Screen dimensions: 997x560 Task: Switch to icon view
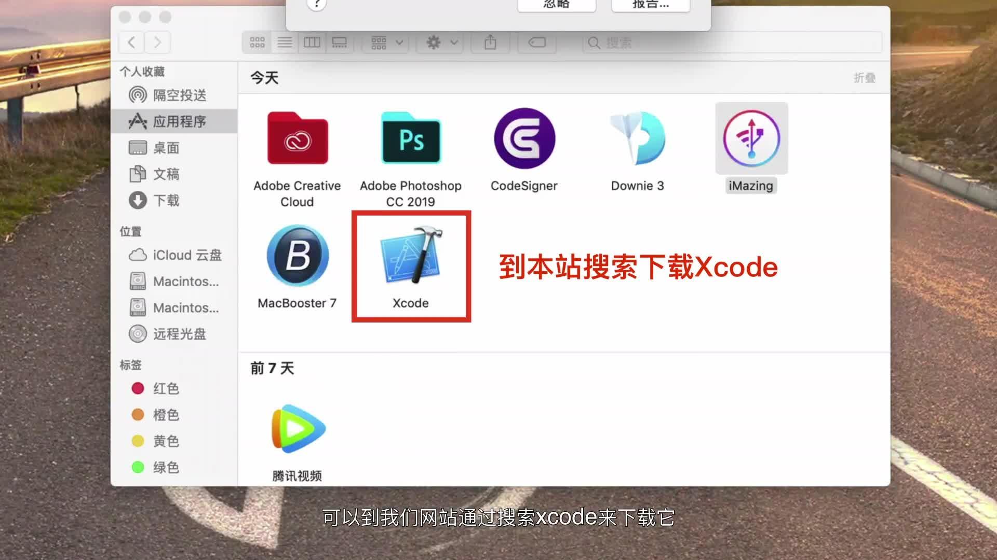tap(257, 43)
